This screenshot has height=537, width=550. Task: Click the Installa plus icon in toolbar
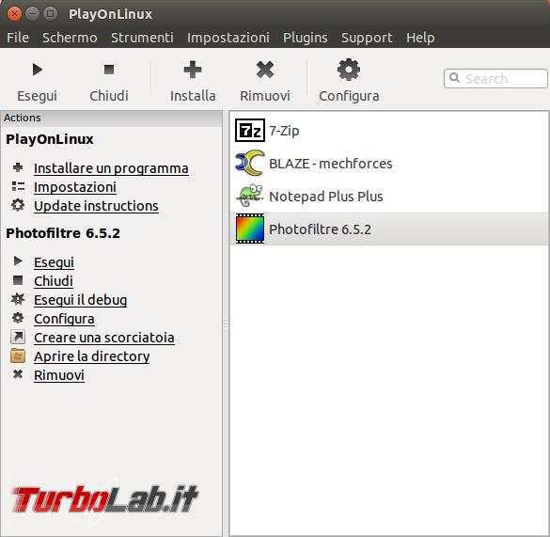coord(193,70)
